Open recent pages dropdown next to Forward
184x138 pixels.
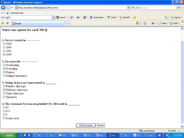point(12,8)
